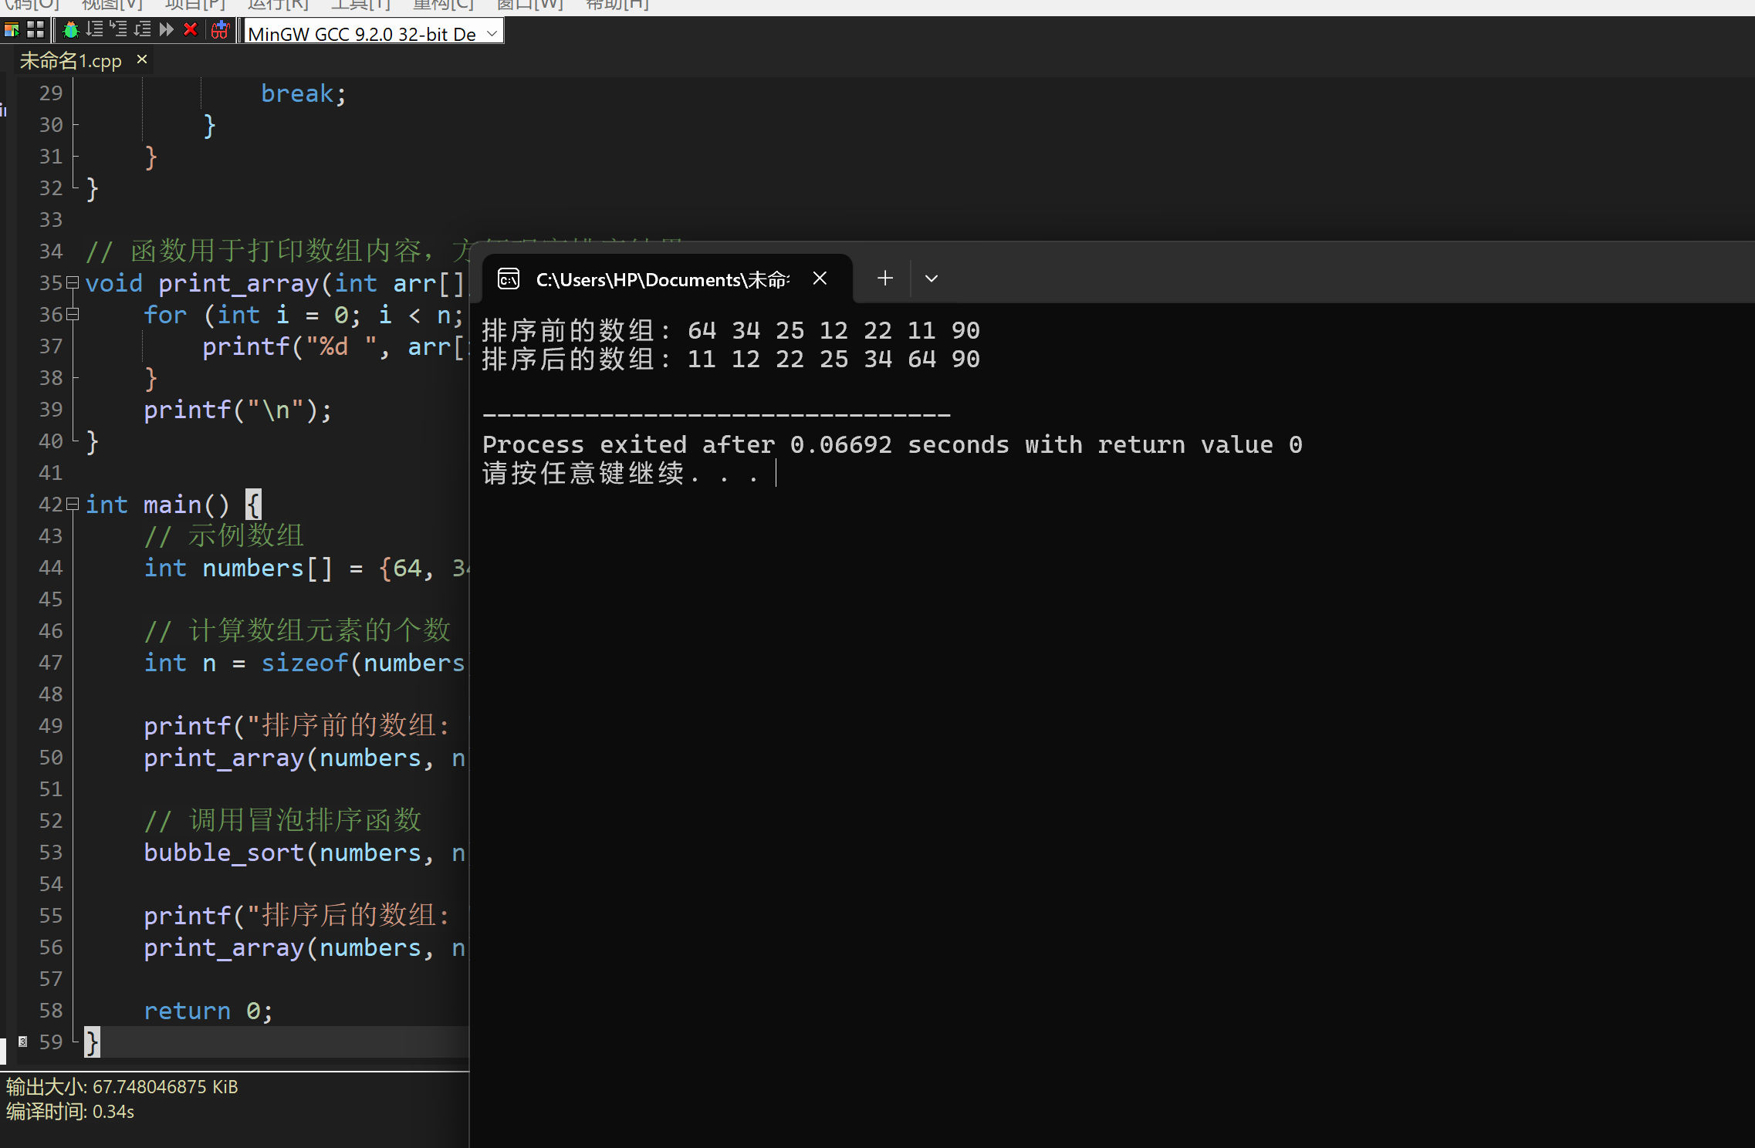This screenshot has width=1755, height=1148.
Task: Open the 项目[P] menu
Action: click(x=195, y=5)
